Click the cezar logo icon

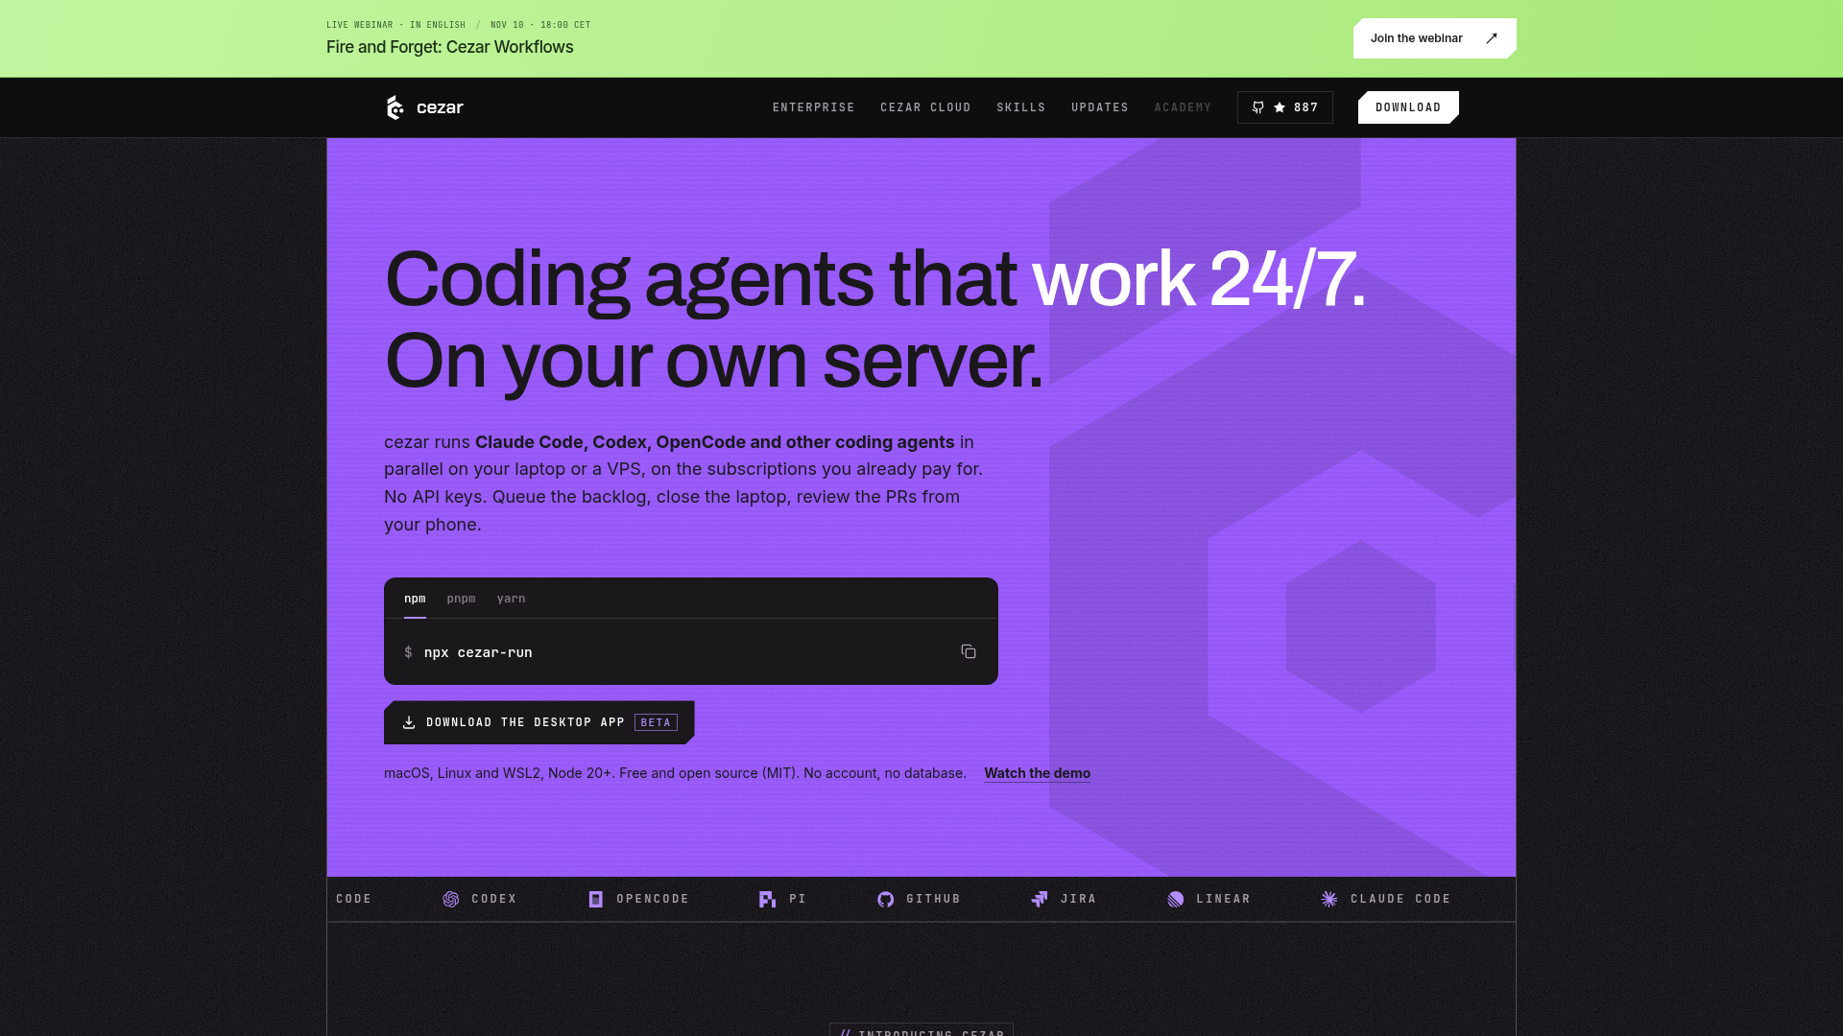coord(395,107)
